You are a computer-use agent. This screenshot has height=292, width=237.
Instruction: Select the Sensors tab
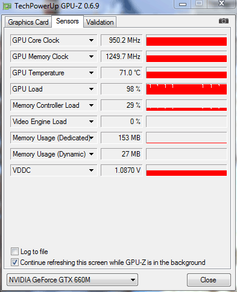[68, 21]
